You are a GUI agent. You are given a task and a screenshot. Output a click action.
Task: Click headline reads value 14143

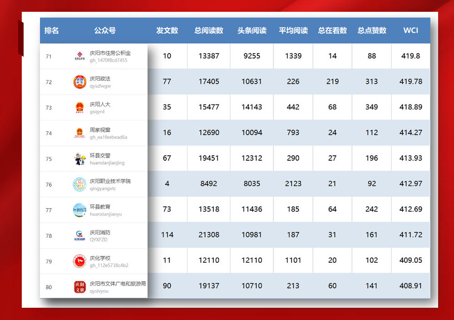pyautogui.click(x=252, y=107)
